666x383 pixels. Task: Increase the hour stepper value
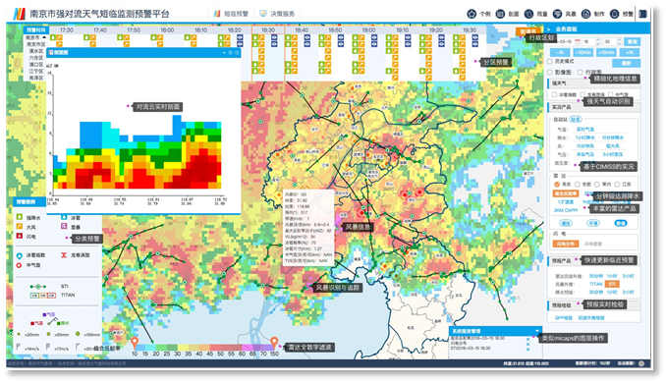pos(598,40)
